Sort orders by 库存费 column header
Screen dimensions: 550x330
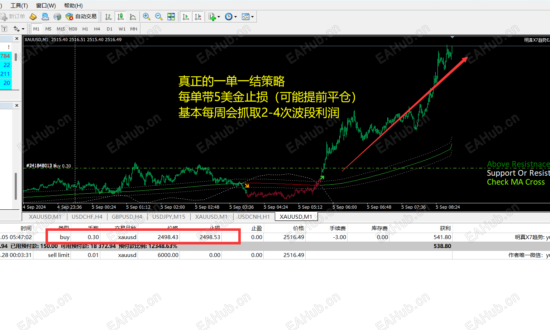pyautogui.click(x=379, y=228)
